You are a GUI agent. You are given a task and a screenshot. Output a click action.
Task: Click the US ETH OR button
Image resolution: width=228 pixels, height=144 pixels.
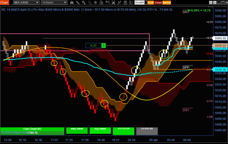click(x=123, y=131)
